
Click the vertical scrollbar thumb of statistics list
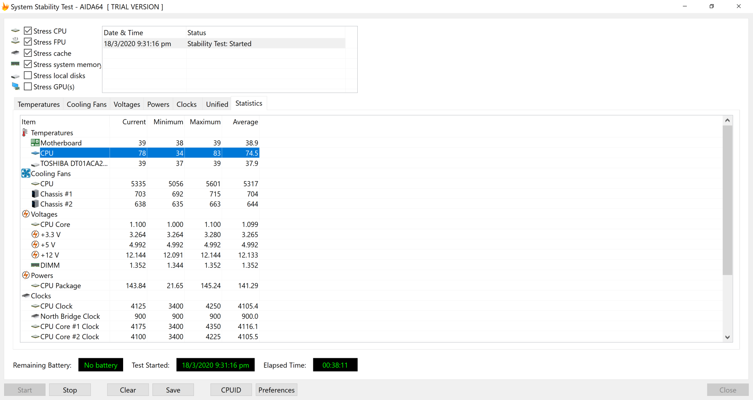tap(727, 200)
